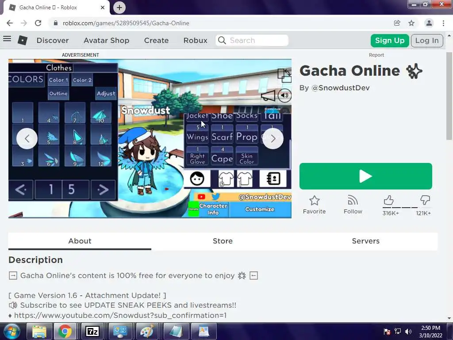The image size is (453, 340).
Task: Open File Explorer from taskbar
Action: [x=39, y=331]
